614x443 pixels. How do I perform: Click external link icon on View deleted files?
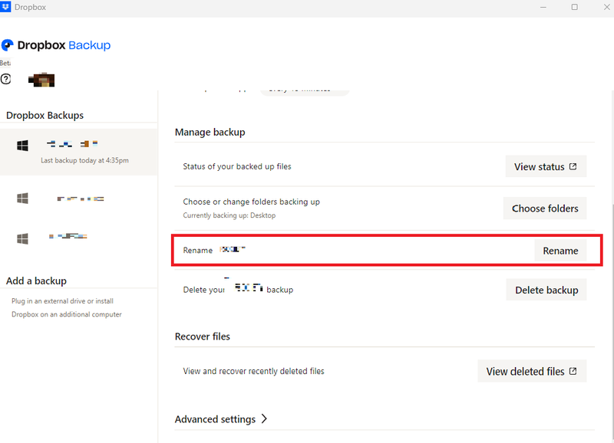pos(573,371)
